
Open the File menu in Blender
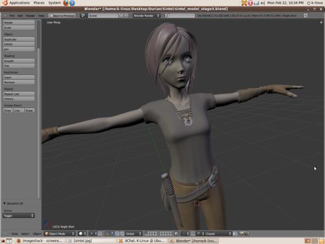pyautogui.click(x=12, y=16)
